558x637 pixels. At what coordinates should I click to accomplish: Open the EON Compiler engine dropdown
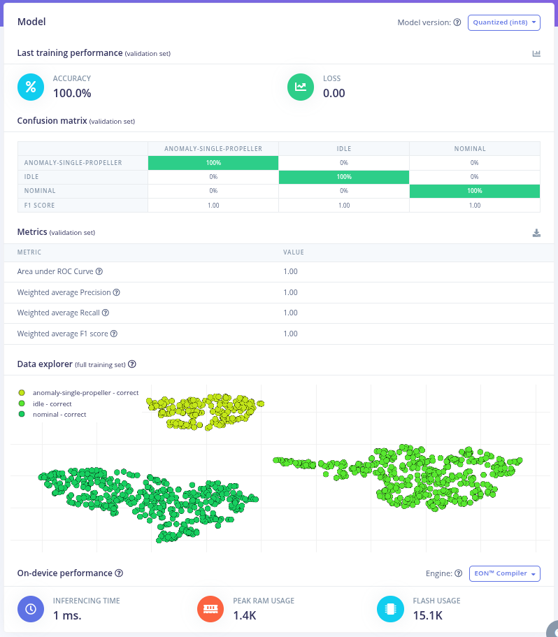pyautogui.click(x=503, y=574)
